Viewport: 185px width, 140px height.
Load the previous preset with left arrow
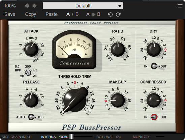pyautogui.click(x=27, y=6)
